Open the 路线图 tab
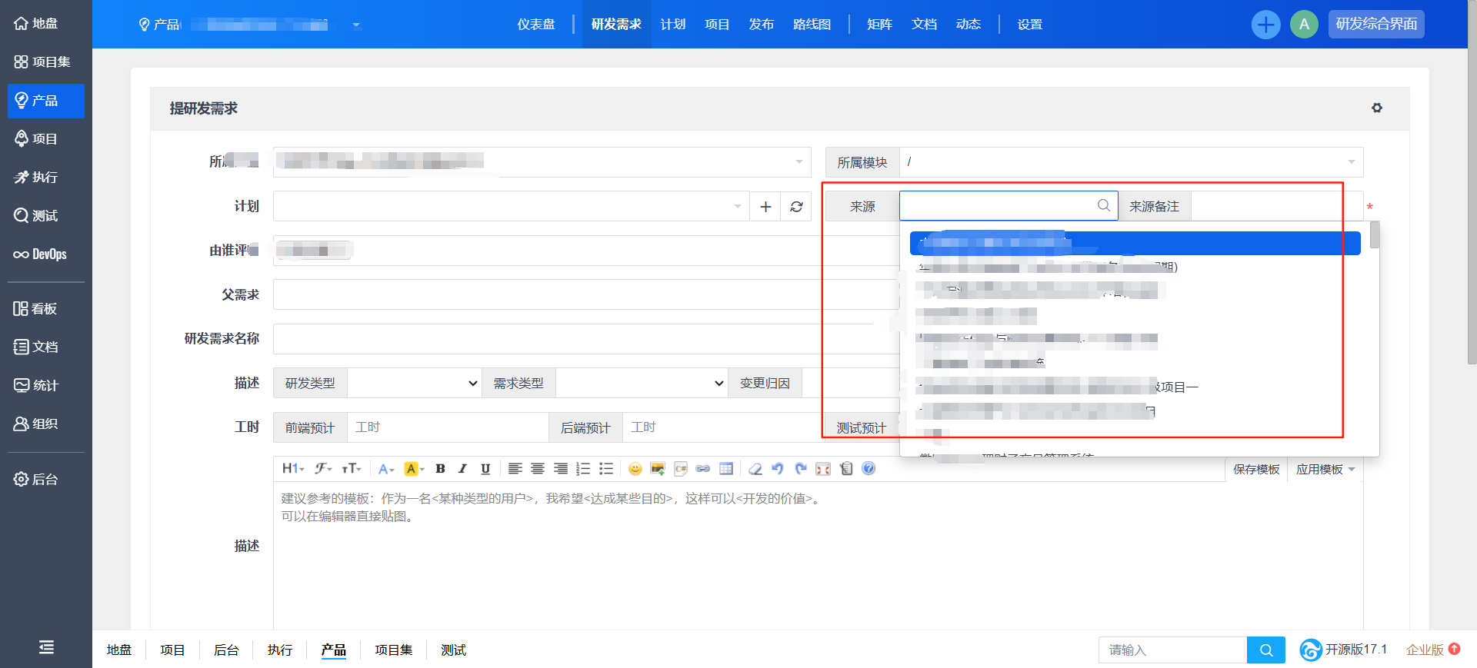The image size is (1477, 668). click(812, 25)
